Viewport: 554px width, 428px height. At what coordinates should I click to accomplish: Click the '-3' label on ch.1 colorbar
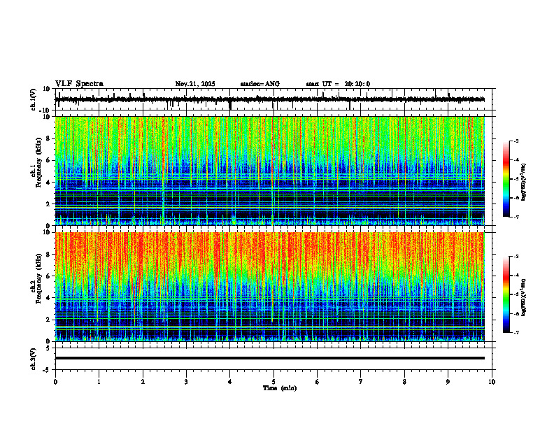click(x=516, y=141)
